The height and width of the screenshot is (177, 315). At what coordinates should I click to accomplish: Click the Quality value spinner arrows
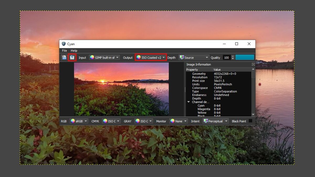coord(232,57)
